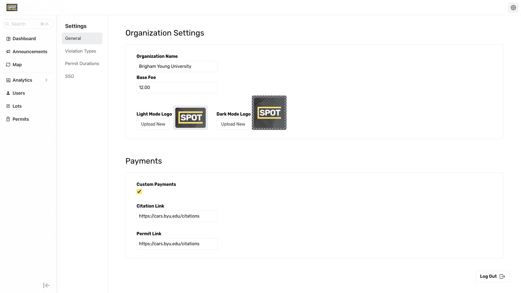
Task: Click the Users person icon
Action: tap(8, 93)
